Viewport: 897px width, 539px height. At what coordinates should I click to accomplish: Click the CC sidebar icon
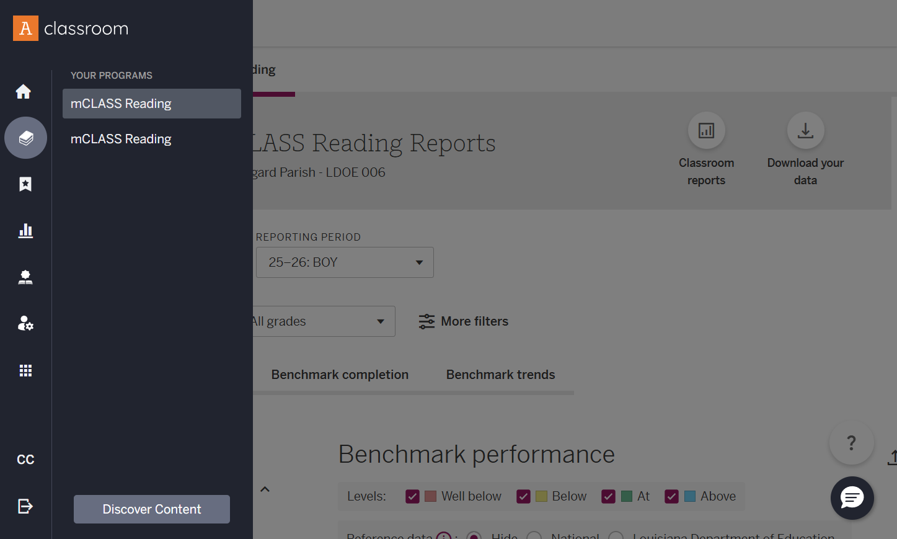tap(25, 460)
